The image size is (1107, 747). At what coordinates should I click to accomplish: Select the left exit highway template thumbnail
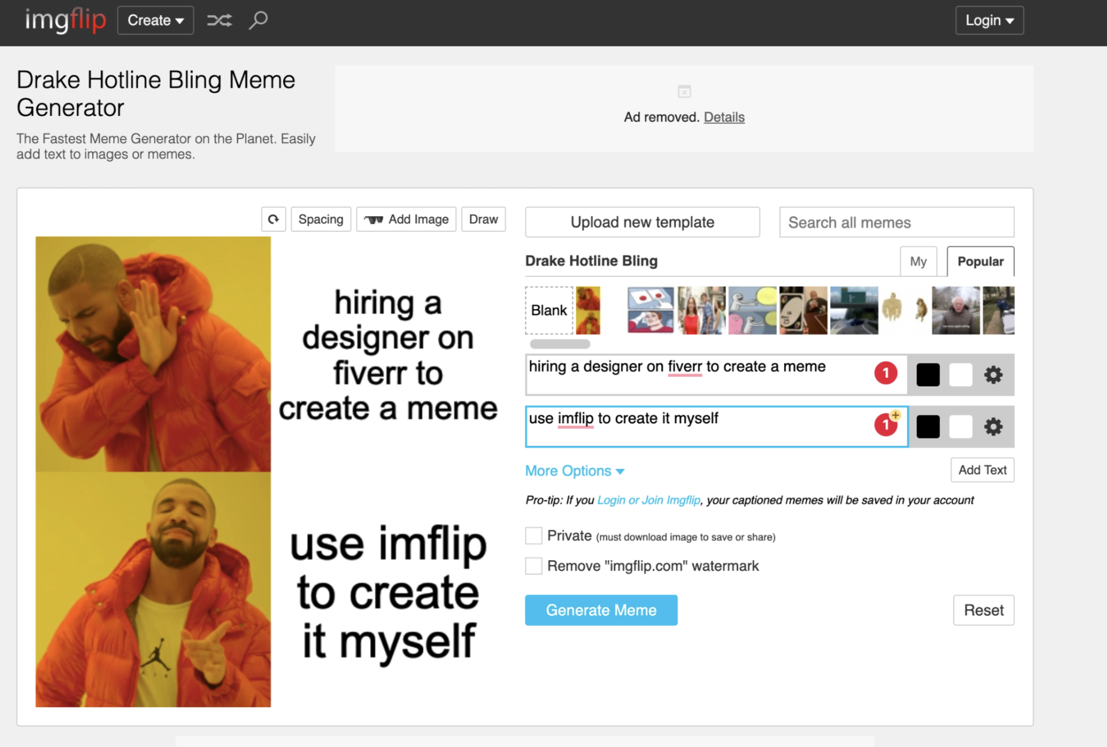click(854, 310)
